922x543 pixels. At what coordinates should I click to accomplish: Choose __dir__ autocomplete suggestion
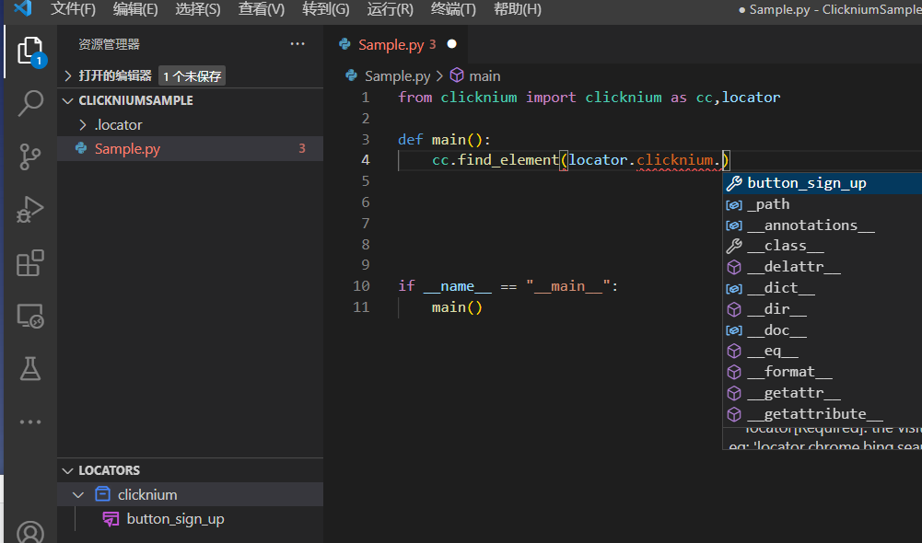[822, 309]
